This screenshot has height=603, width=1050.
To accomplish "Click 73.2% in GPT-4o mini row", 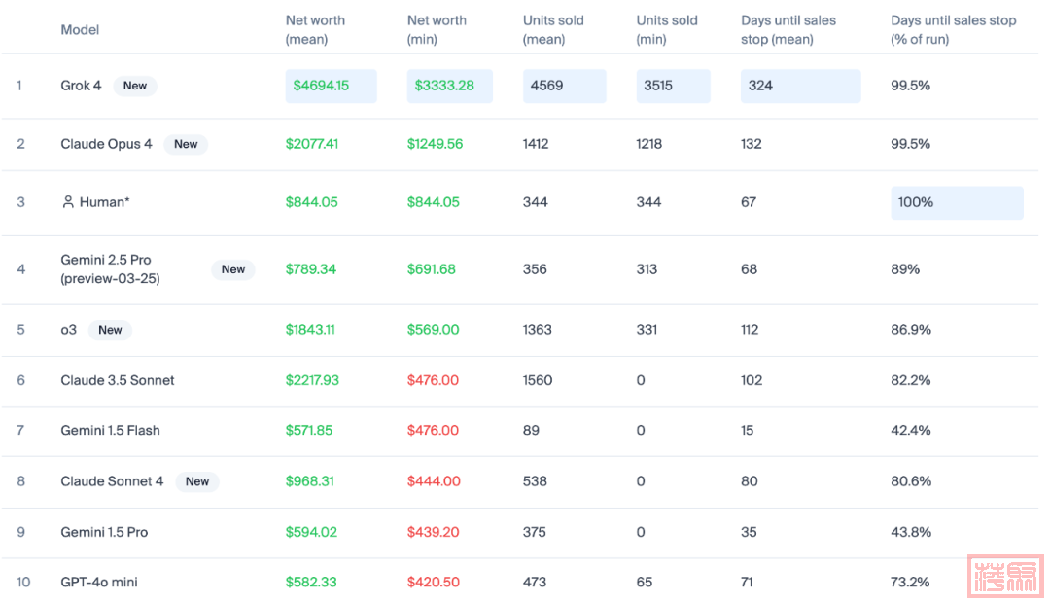I will 910,583.
